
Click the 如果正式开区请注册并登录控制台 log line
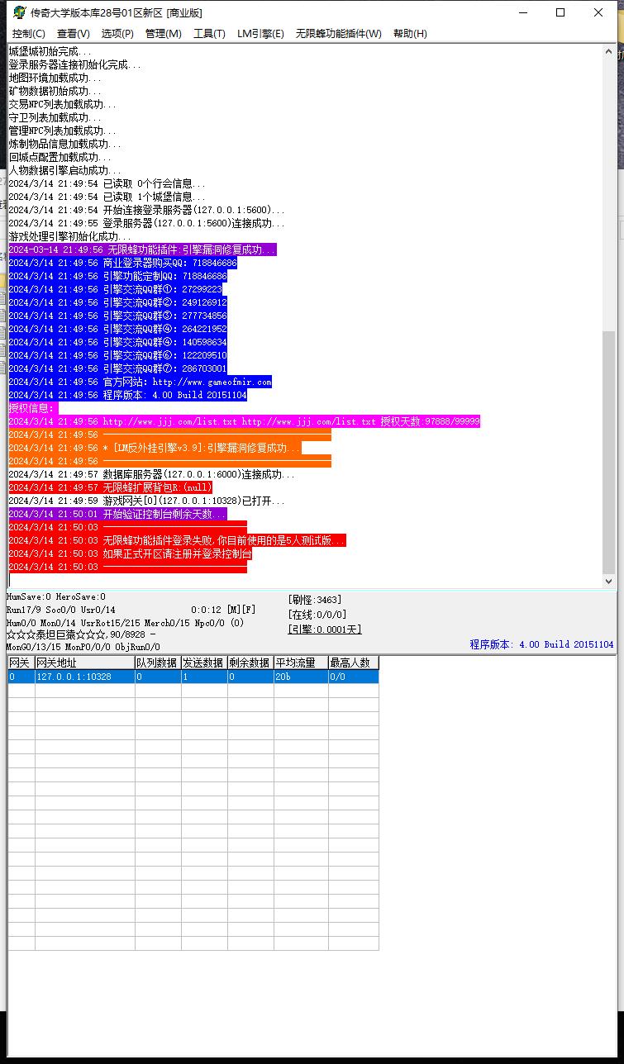tap(130, 553)
